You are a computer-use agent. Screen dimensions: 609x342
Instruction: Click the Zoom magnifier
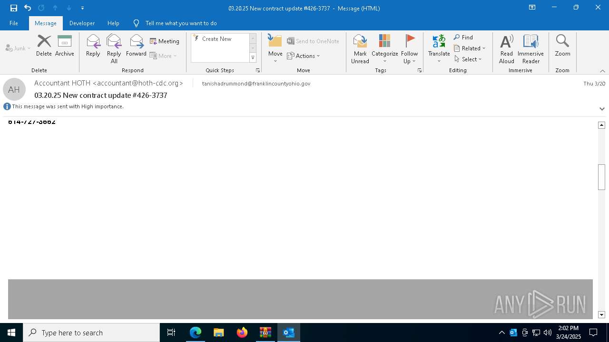coord(562,46)
